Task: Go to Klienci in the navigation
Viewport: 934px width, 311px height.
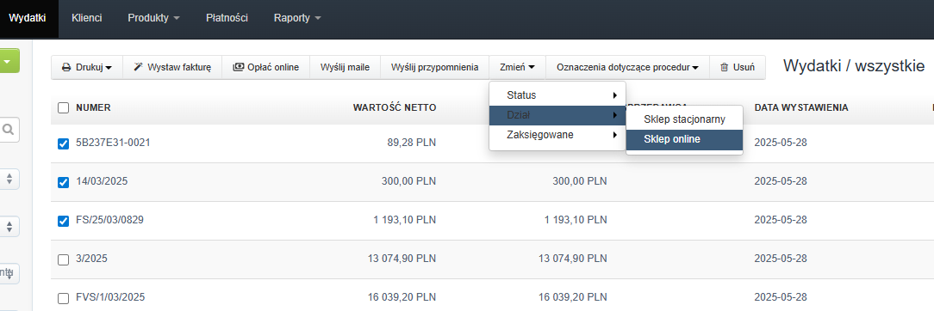Action: coord(86,18)
